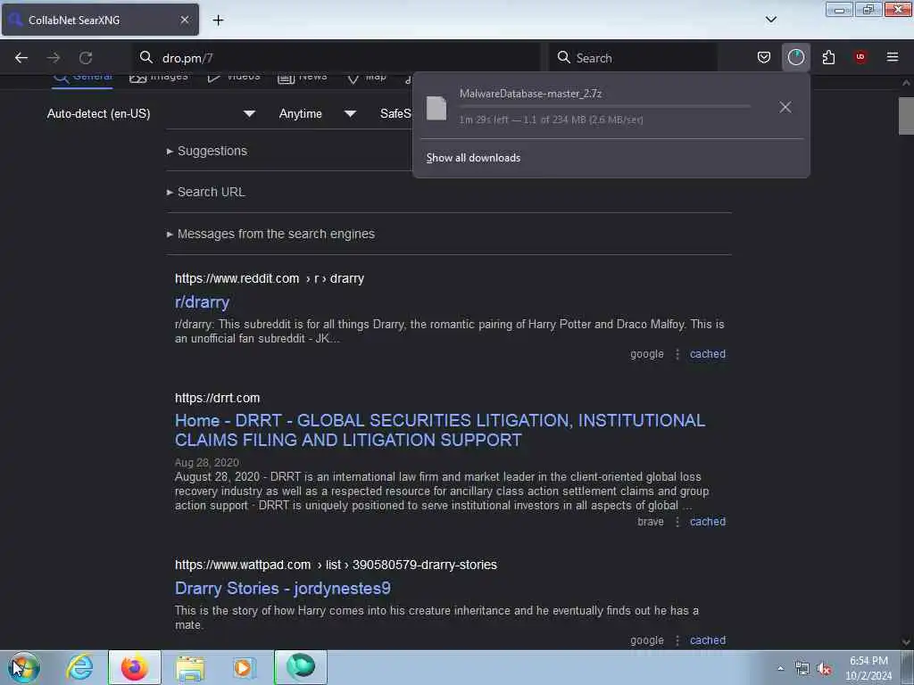Click the network icon in system tray
914x685 pixels.
point(802,669)
